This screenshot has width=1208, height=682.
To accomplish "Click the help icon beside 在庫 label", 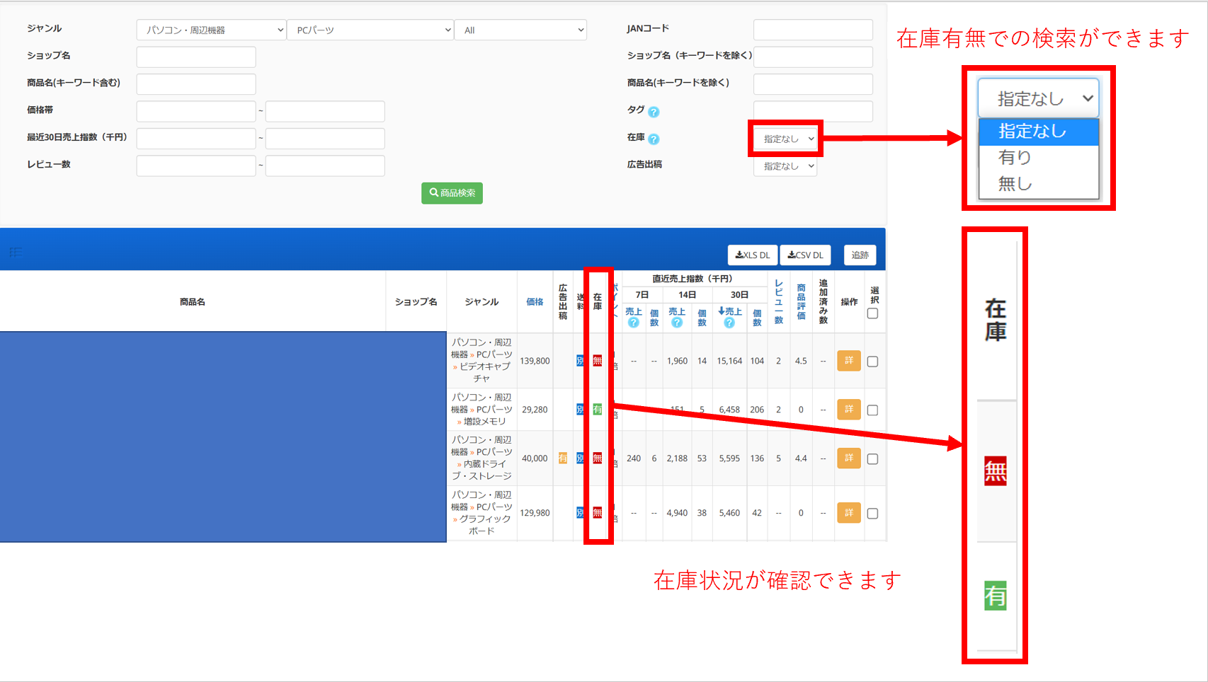I will click(x=654, y=139).
